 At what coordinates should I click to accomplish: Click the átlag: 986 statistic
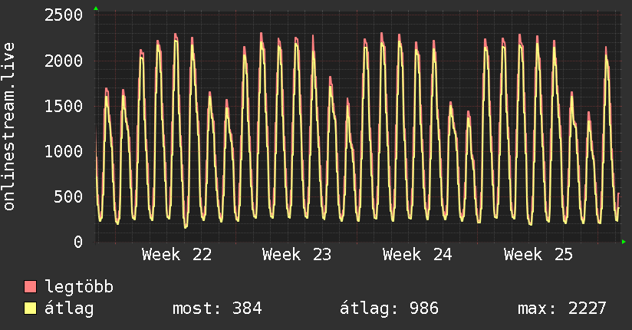click(x=389, y=309)
